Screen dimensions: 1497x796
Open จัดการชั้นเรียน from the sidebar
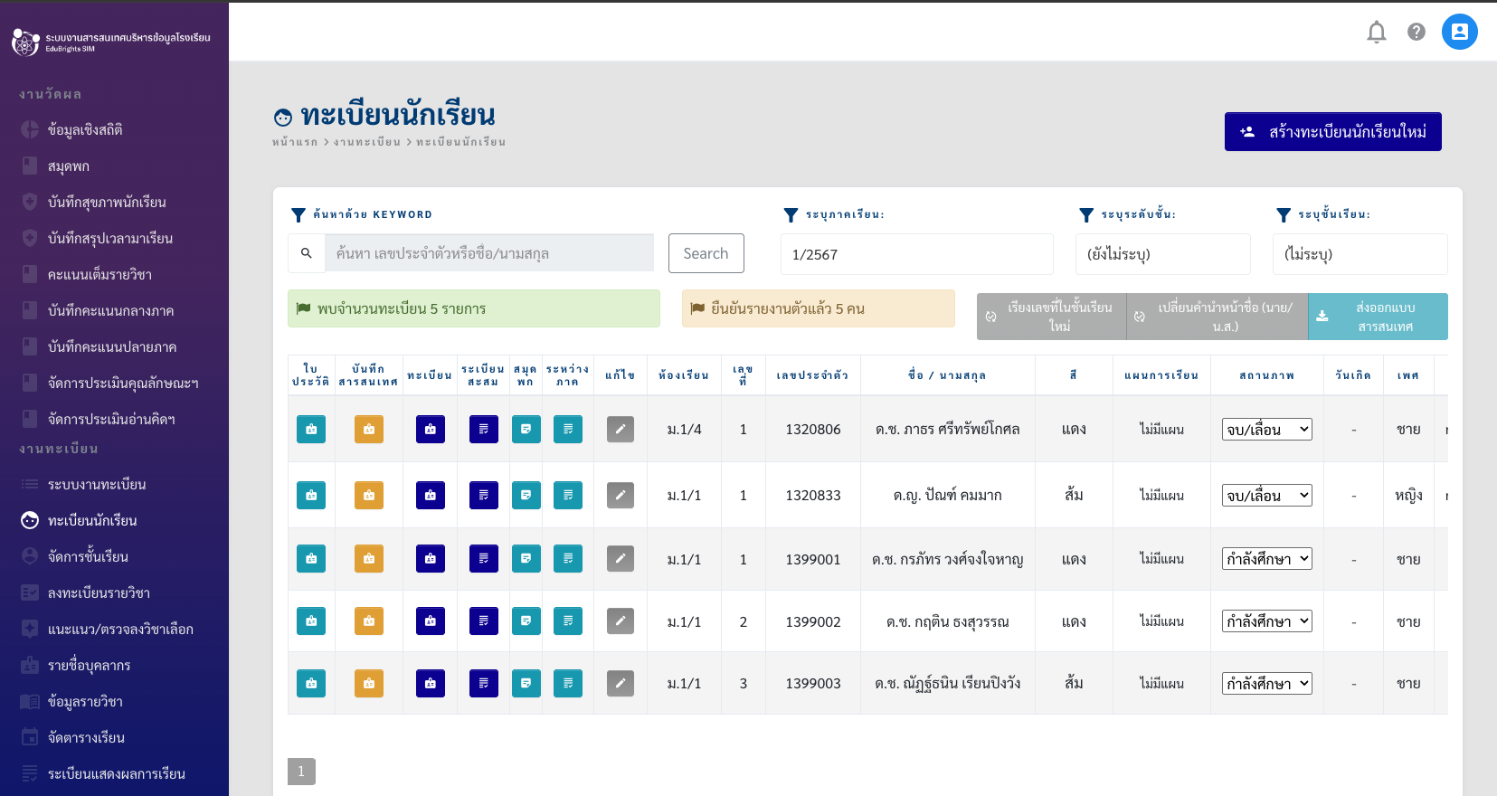[x=88, y=557]
